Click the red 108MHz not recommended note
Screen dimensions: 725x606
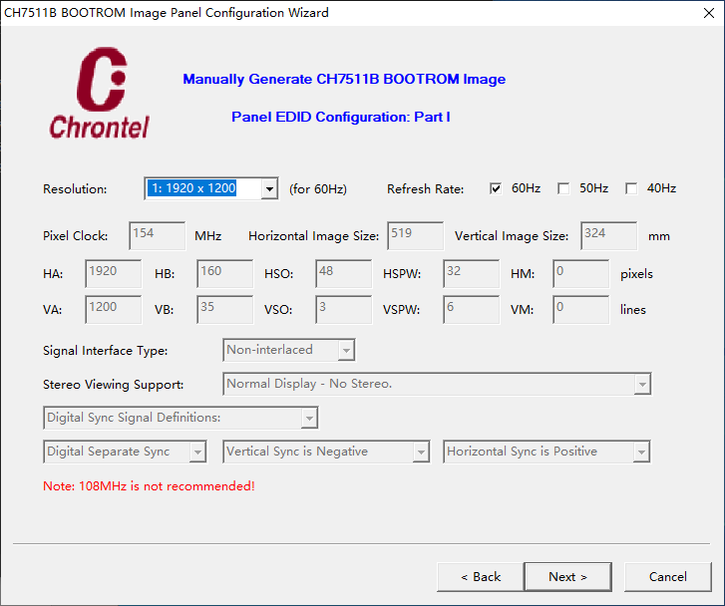click(149, 486)
